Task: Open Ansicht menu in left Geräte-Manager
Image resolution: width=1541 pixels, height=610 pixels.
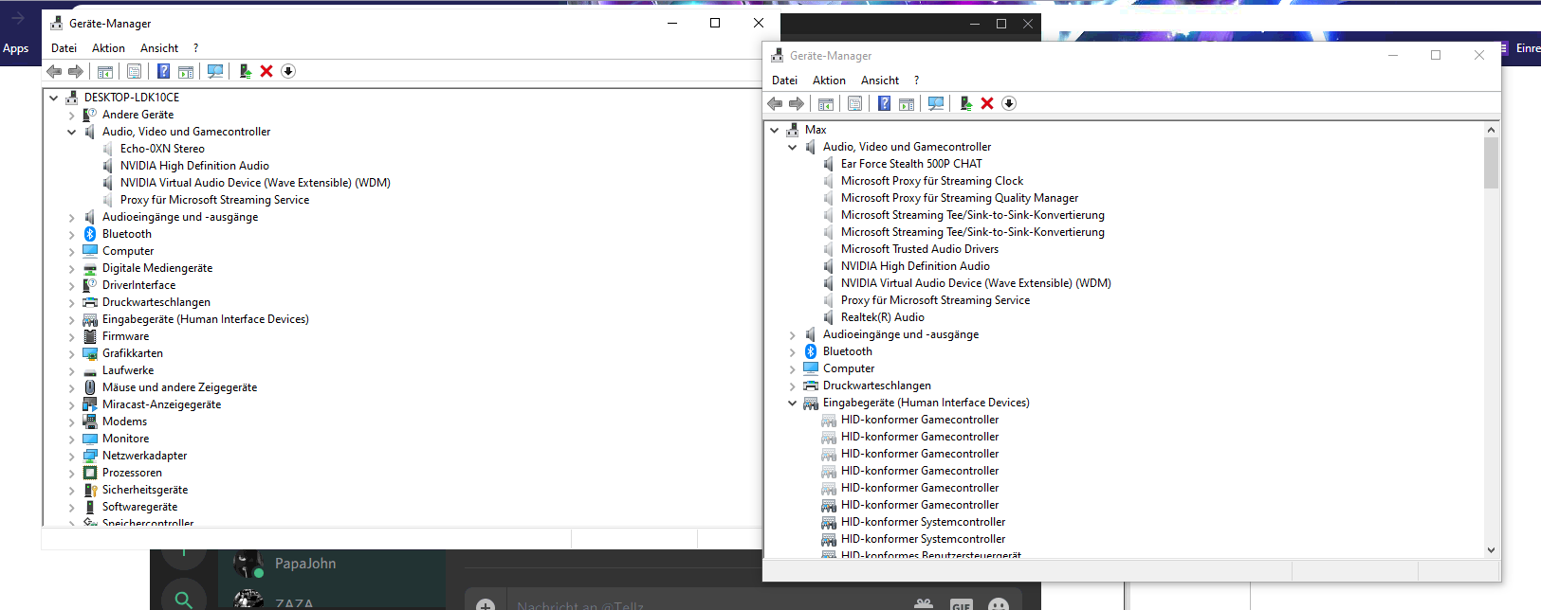Action: pyautogui.click(x=159, y=48)
